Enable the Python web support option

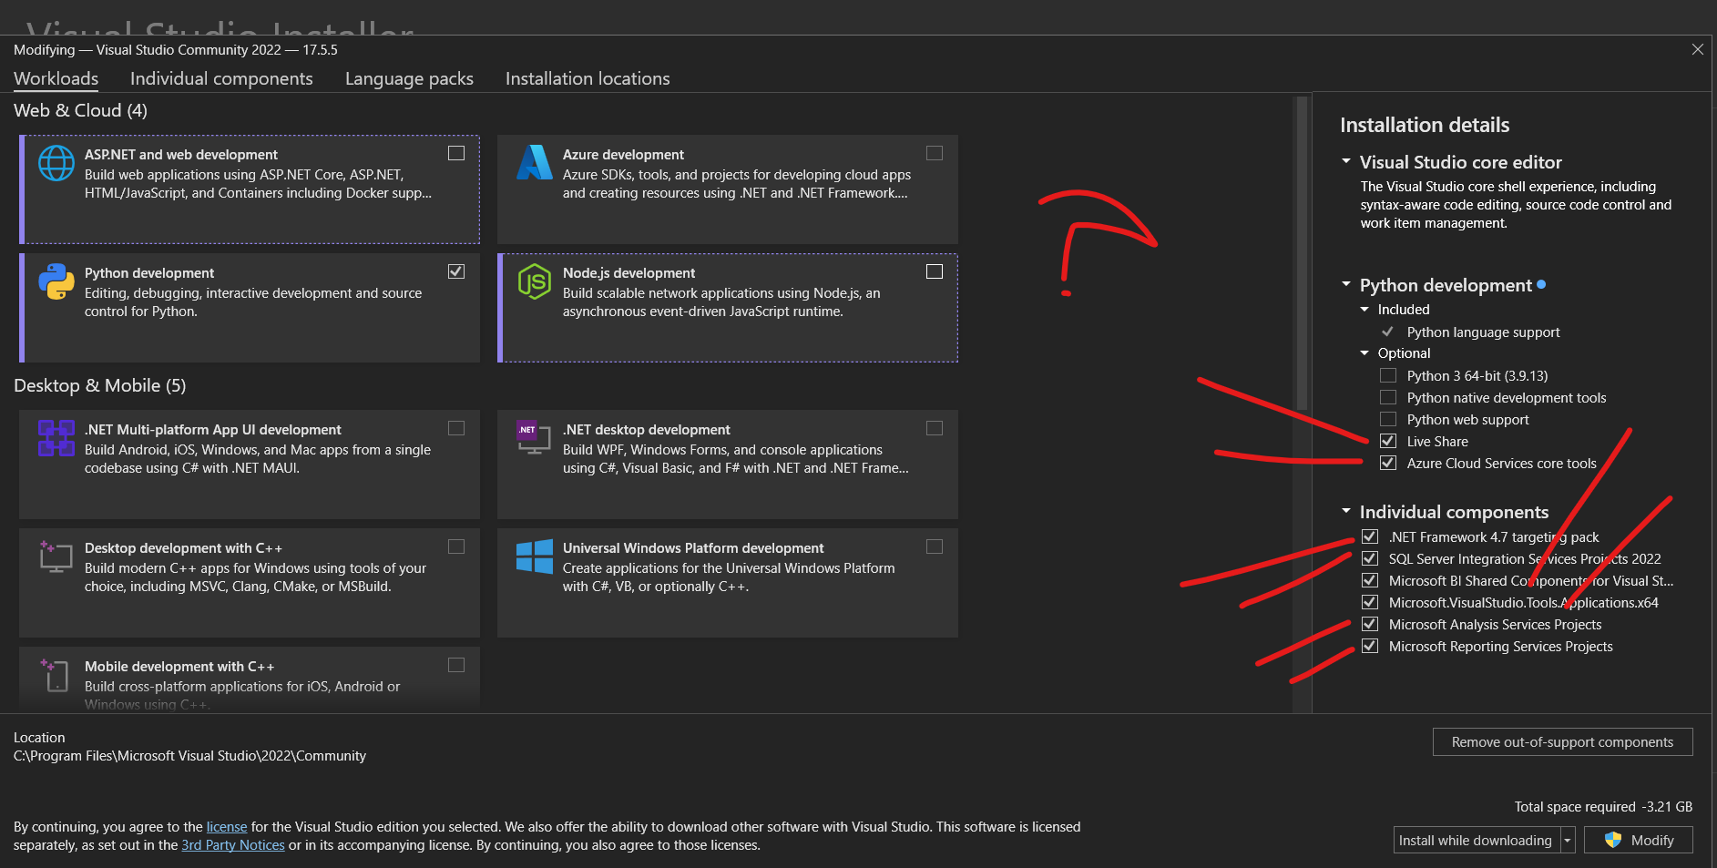point(1388,419)
